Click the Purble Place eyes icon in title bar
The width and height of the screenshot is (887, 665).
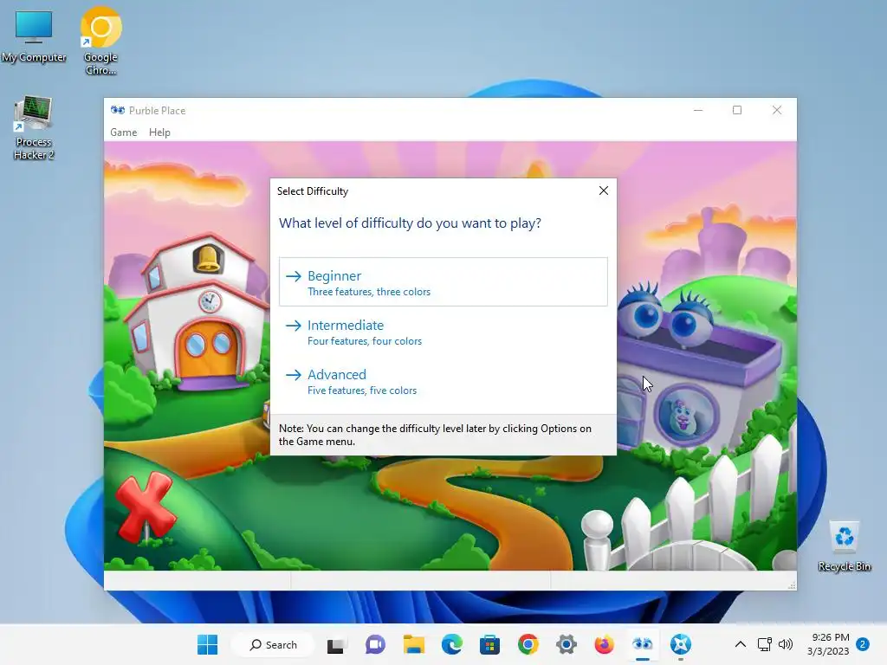coord(118,110)
